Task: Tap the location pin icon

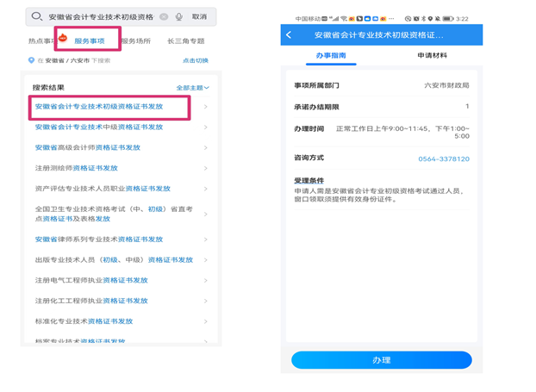Action: (32, 61)
